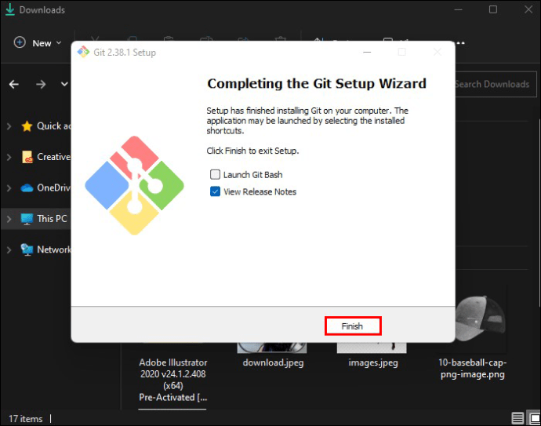Select the OneDrive cloud icon

pyautogui.click(x=27, y=188)
